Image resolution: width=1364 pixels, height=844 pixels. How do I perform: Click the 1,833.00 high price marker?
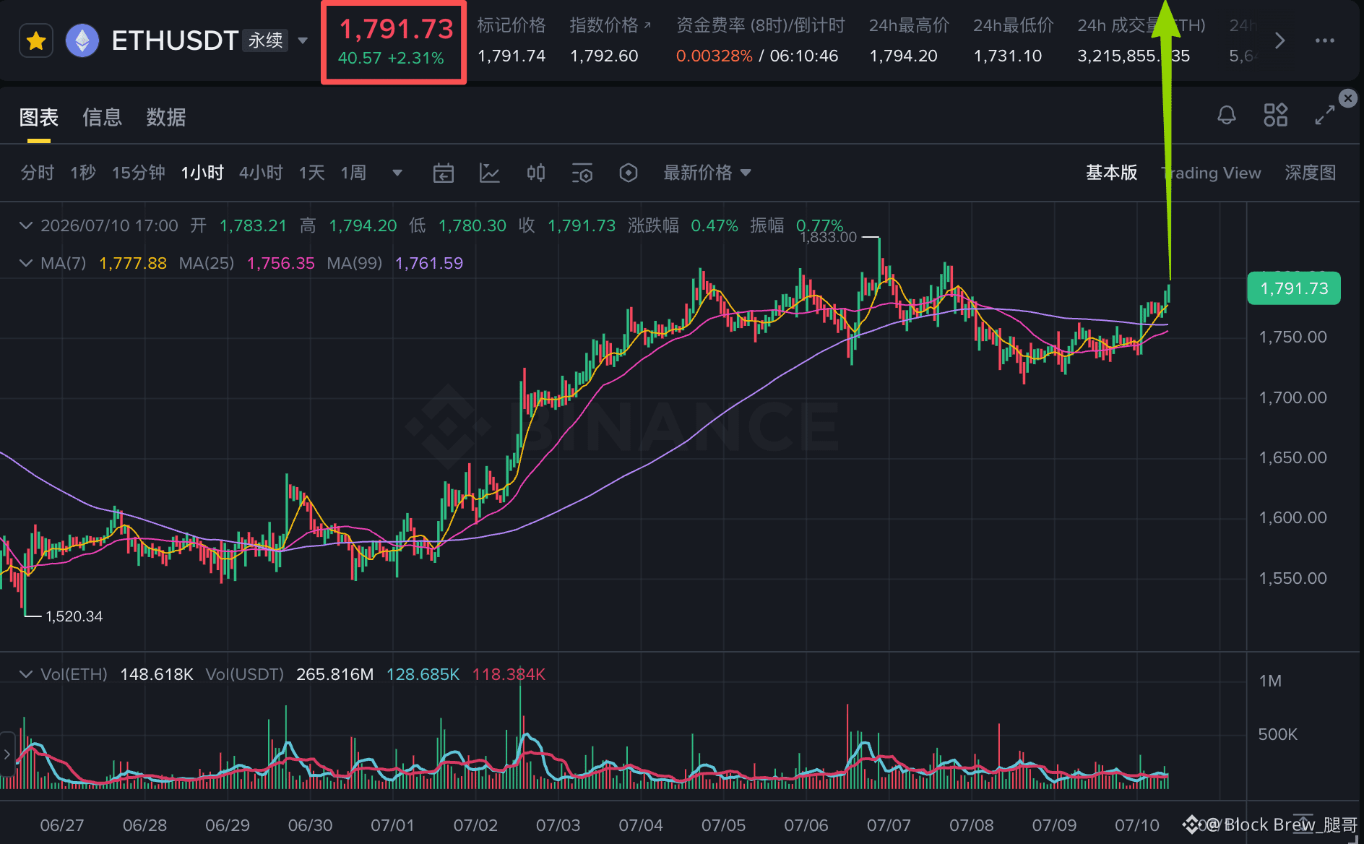click(828, 237)
